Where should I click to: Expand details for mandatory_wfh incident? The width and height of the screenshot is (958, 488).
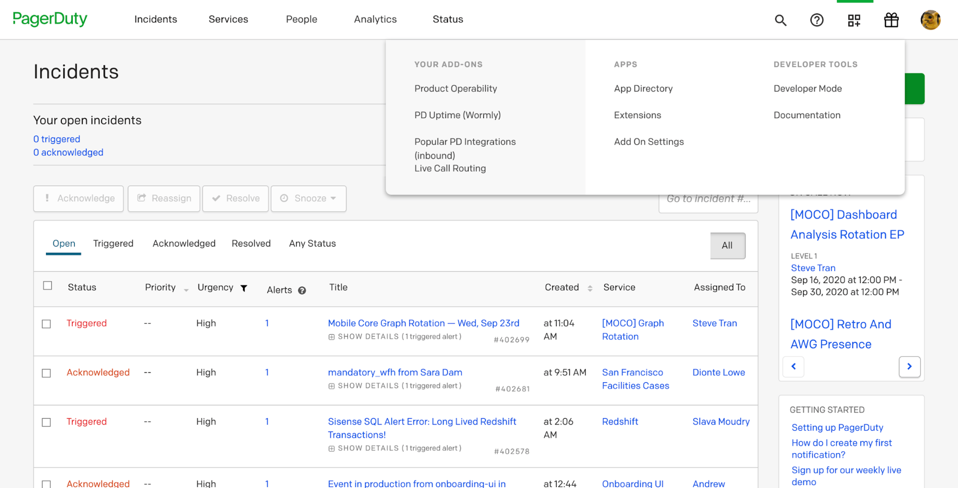click(x=332, y=386)
